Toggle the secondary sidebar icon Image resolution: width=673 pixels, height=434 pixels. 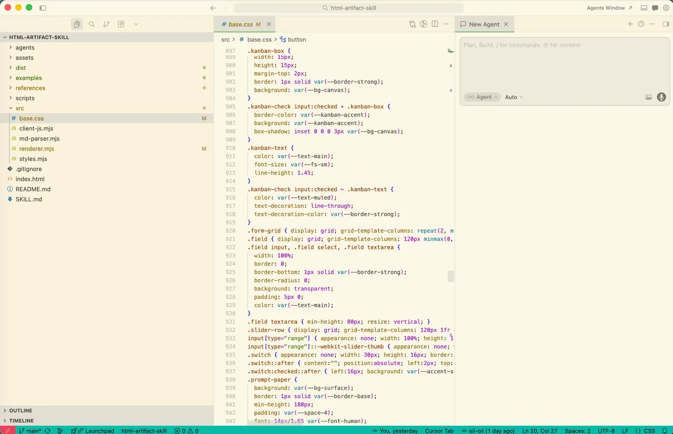coord(666,24)
